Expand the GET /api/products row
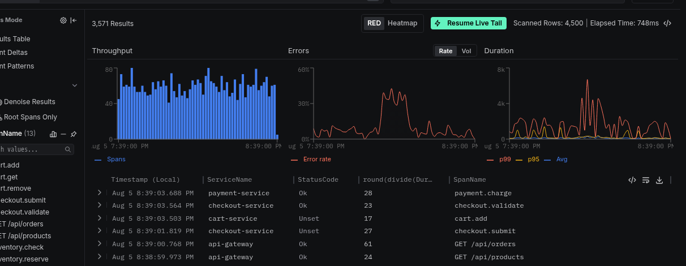686x266 pixels. pyautogui.click(x=100, y=256)
